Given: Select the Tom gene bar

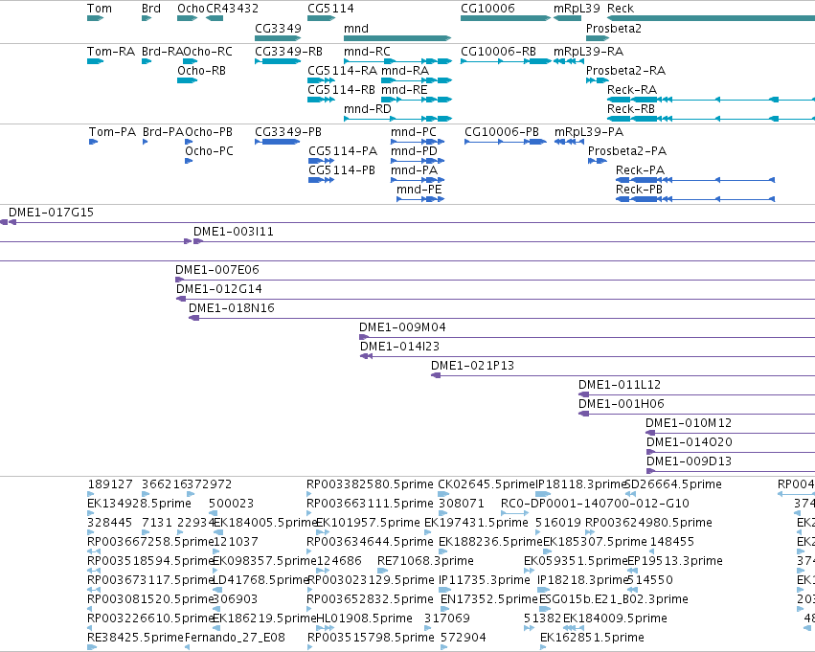Looking at the screenshot, I should pos(95,18).
